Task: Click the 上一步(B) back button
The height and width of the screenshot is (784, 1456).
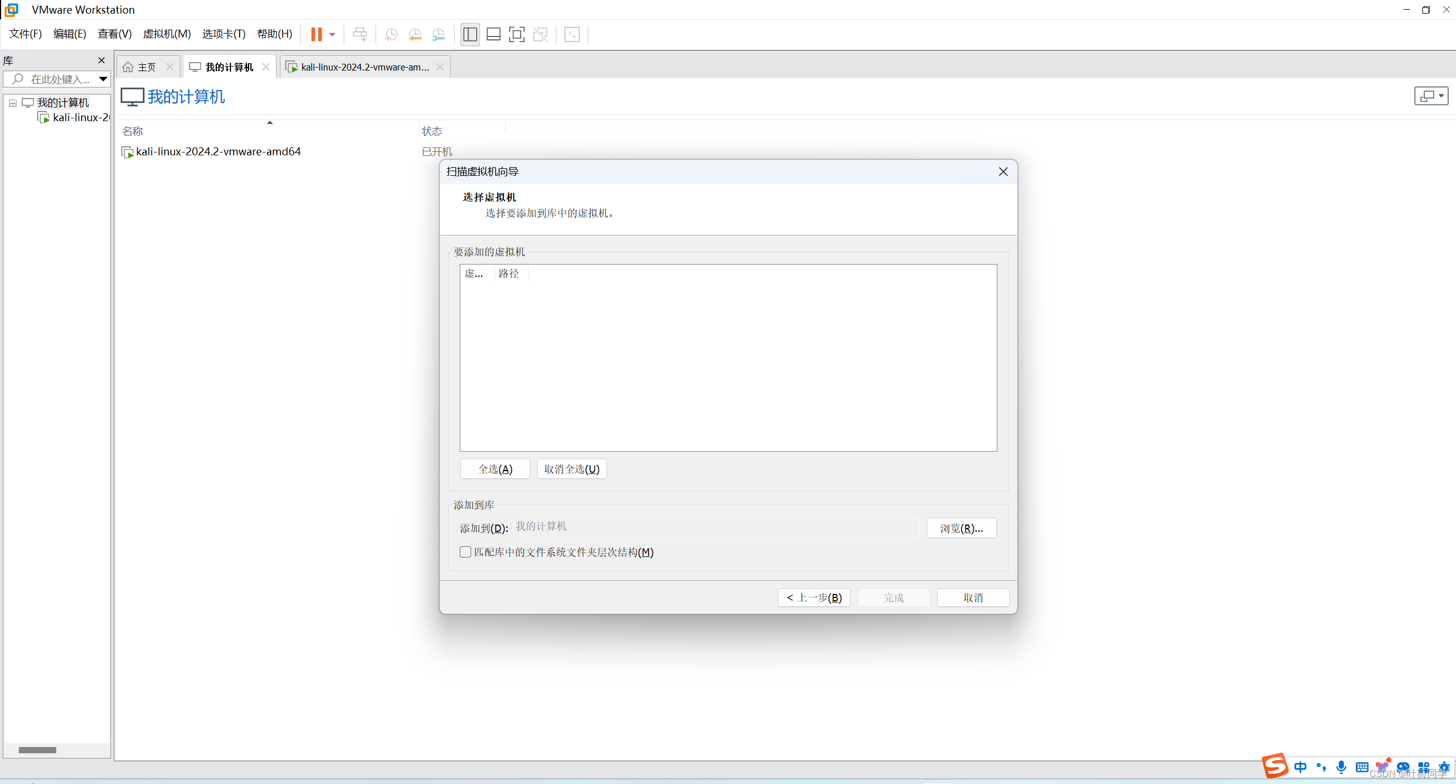Action: tap(814, 598)
